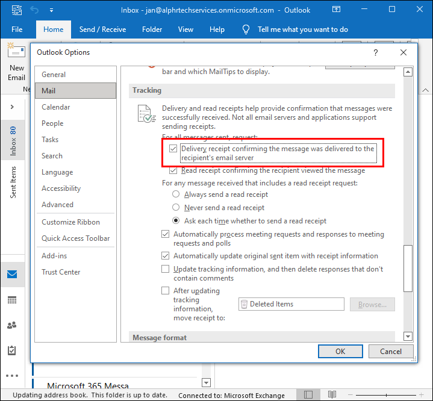Click the options scroll up arrow
Viewport: 433px width, 401px height.
tap(408, 72)
